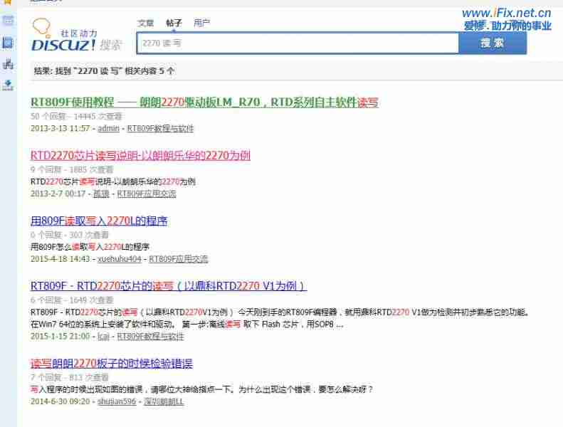Open the "读写朗朗2270板子的时候检验错误" post
Screen dimensions: 563x427
click(112, 364)
